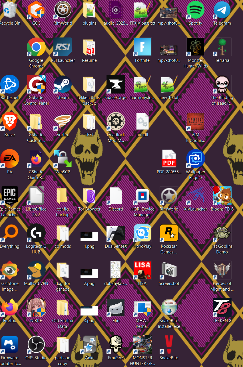Select the 2.png image thumbnail
Image resolution: width=243 pixels, height=367 pixels.
point(89,273)
